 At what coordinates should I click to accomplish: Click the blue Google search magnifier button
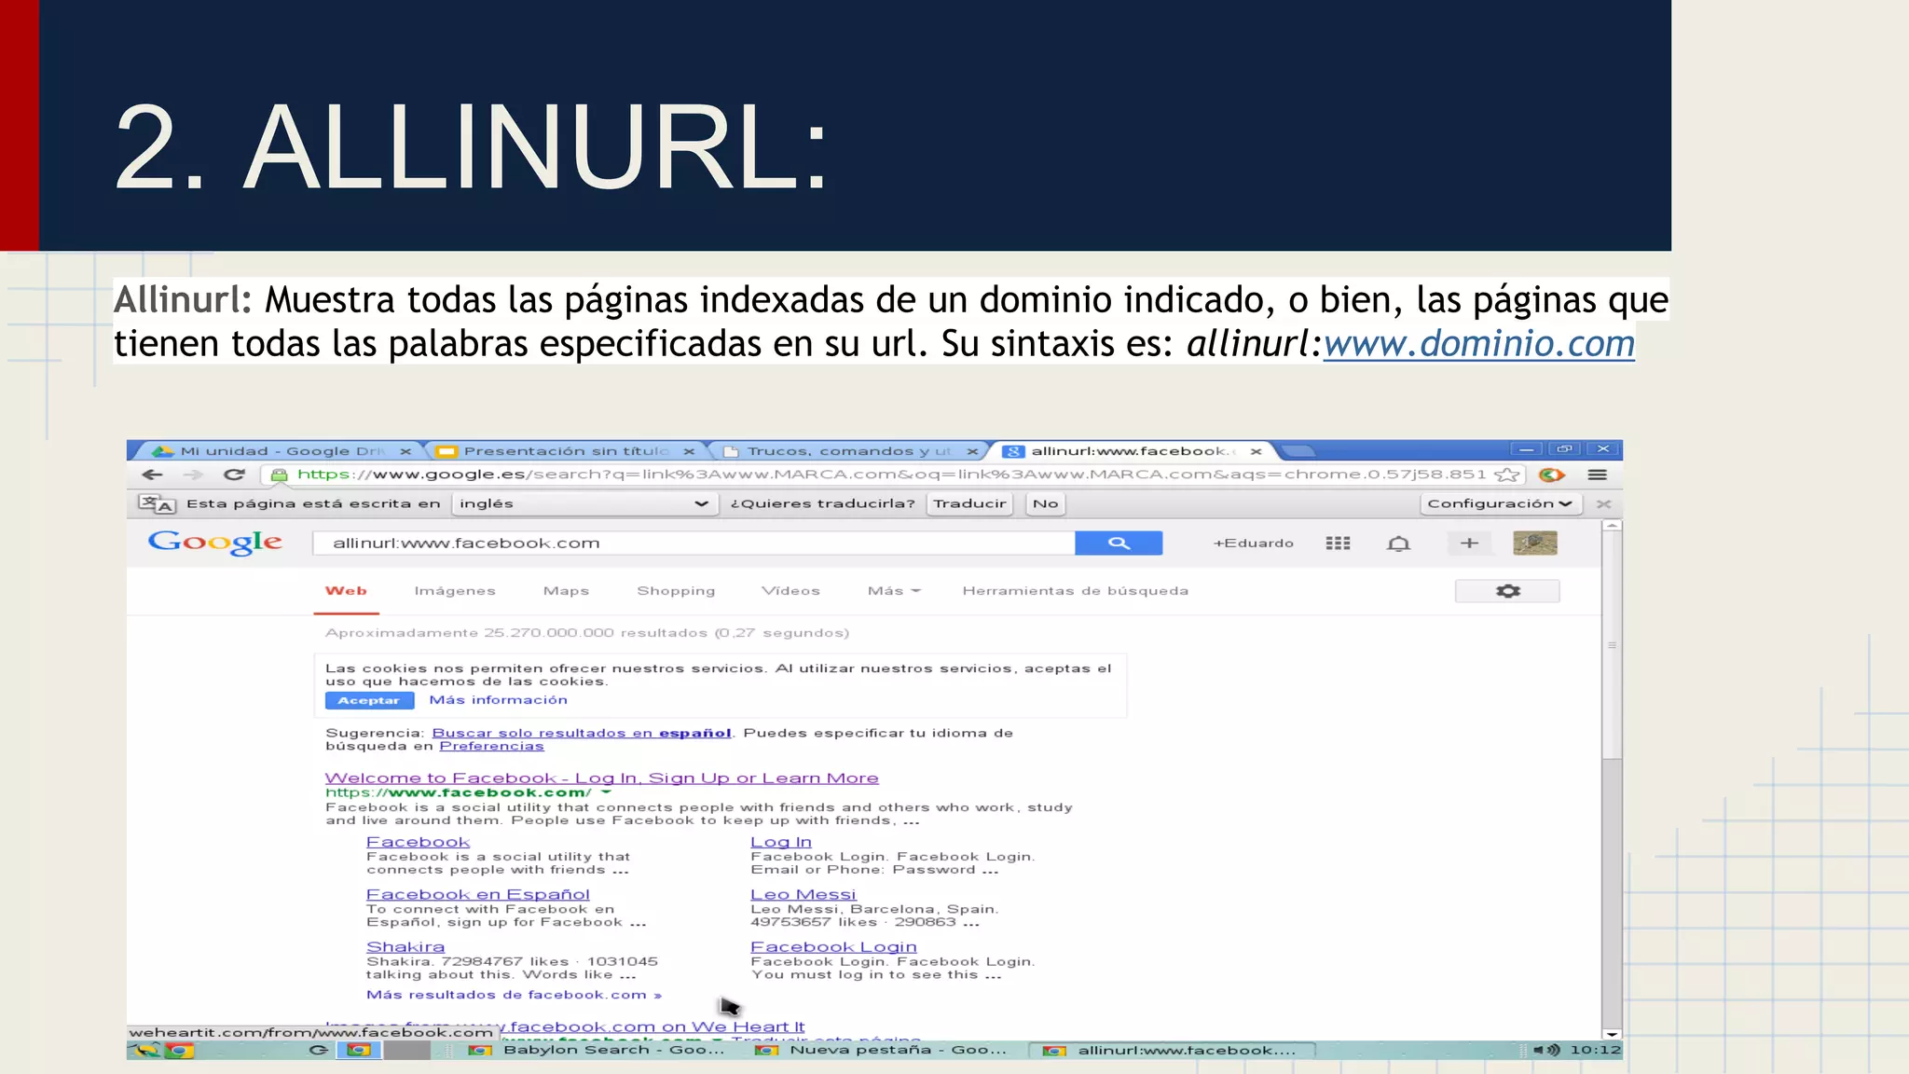[1119, 543]
